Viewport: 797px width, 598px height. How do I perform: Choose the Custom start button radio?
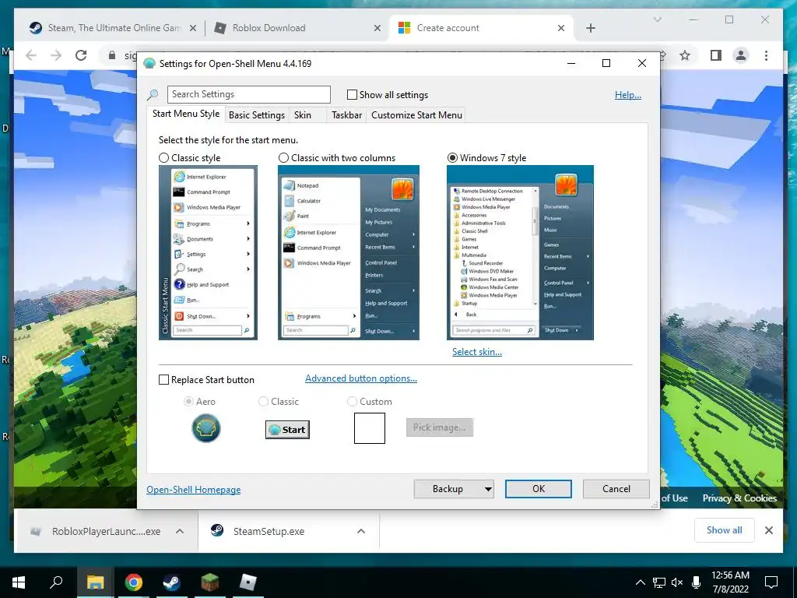click(352, 401)
